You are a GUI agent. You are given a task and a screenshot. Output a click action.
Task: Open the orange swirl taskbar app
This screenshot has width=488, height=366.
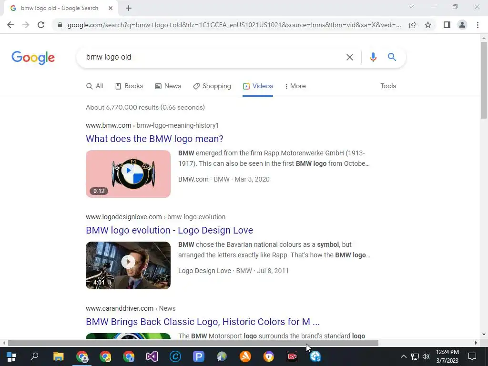coord(245,356)
